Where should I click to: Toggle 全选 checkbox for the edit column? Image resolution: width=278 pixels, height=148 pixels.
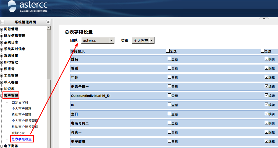(263, 51)
